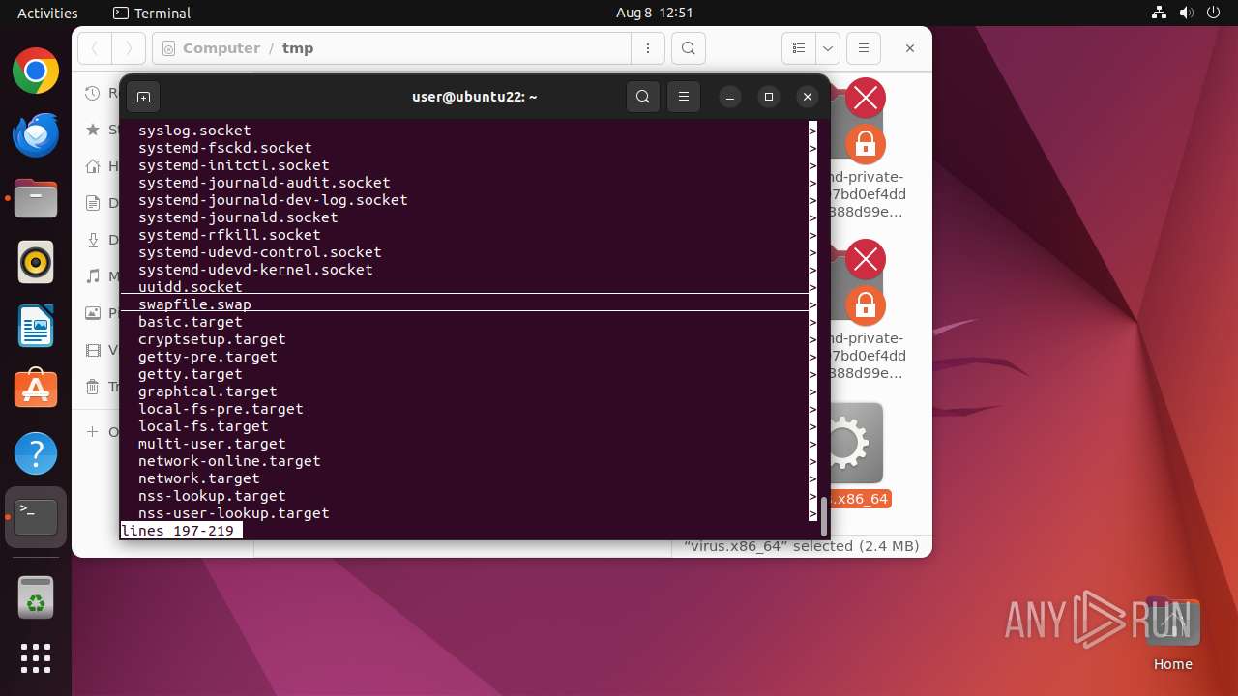Open Files app from dock
Viewport: 1238px width, 696px height.
tap(36, 199)
